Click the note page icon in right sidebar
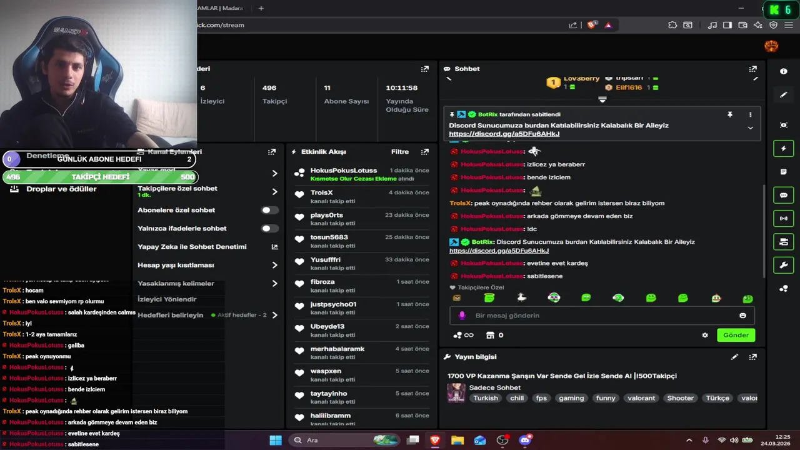The image size is (800, 450). 784,172
